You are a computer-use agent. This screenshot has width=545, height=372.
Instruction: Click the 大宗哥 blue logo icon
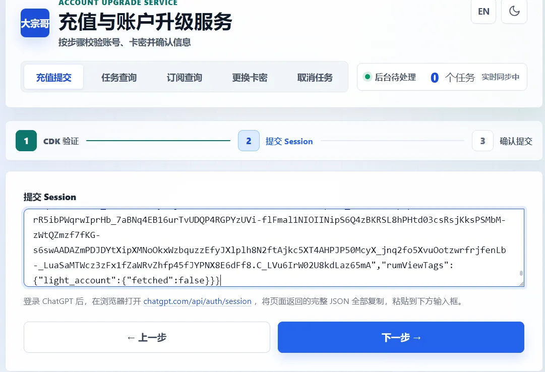coord(35,23)
